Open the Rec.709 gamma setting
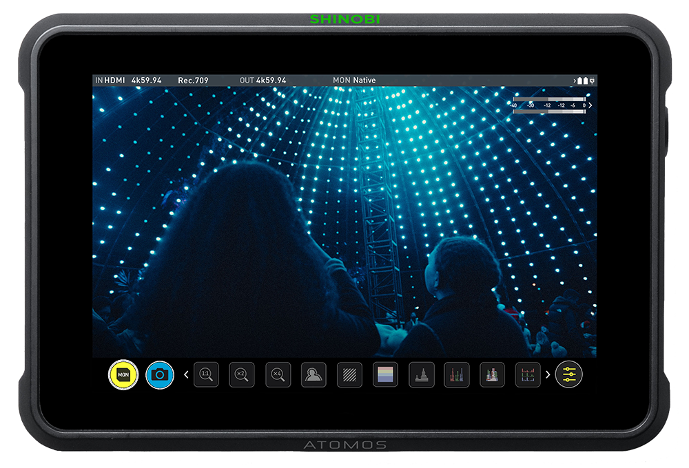 (x=193, y=81)
